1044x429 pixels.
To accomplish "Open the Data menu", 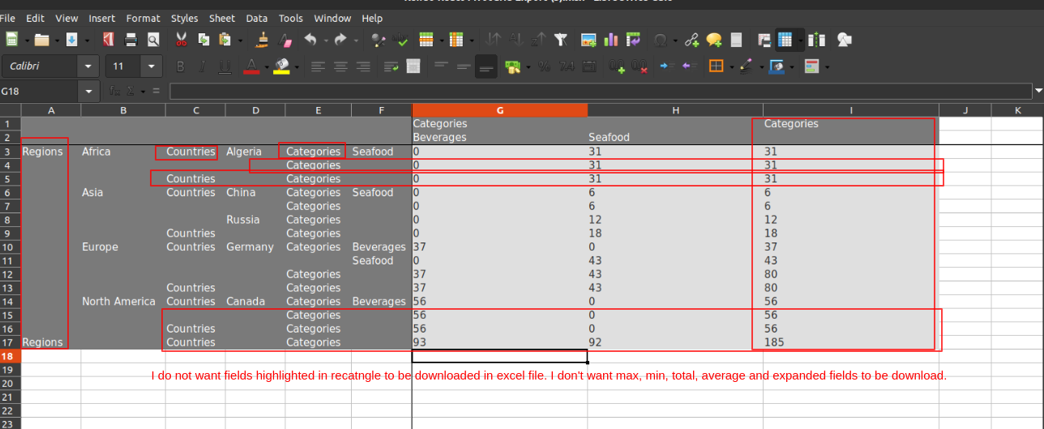I will click(257, 18).
